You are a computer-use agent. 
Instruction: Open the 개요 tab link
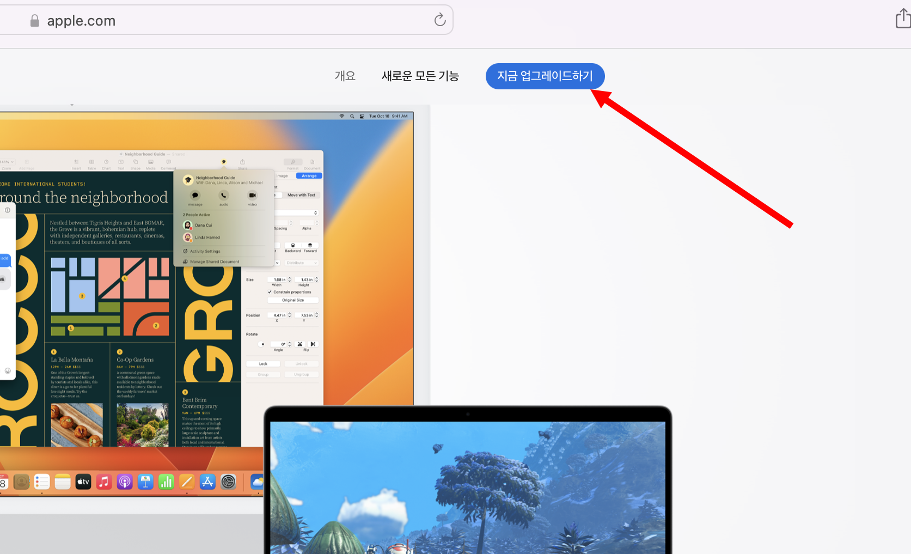[345, 76]
